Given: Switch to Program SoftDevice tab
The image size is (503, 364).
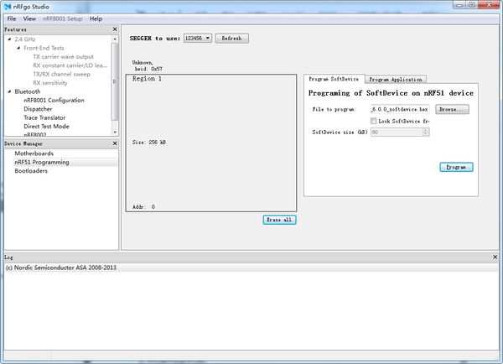Looking at the screenshot, I should pos(334,79).
